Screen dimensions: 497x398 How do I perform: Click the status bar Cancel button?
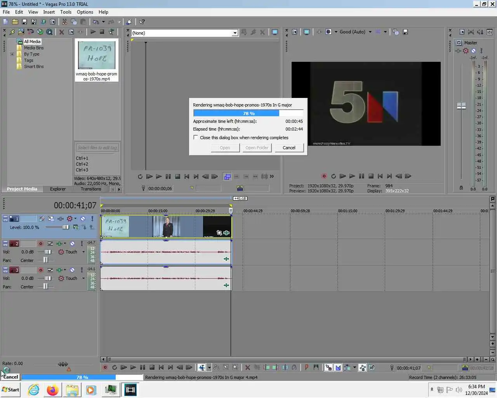[10, 377]
